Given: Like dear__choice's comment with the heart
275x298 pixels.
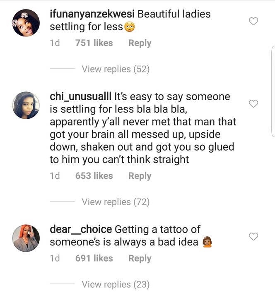Looking at the screenshot, I should 253,236.
